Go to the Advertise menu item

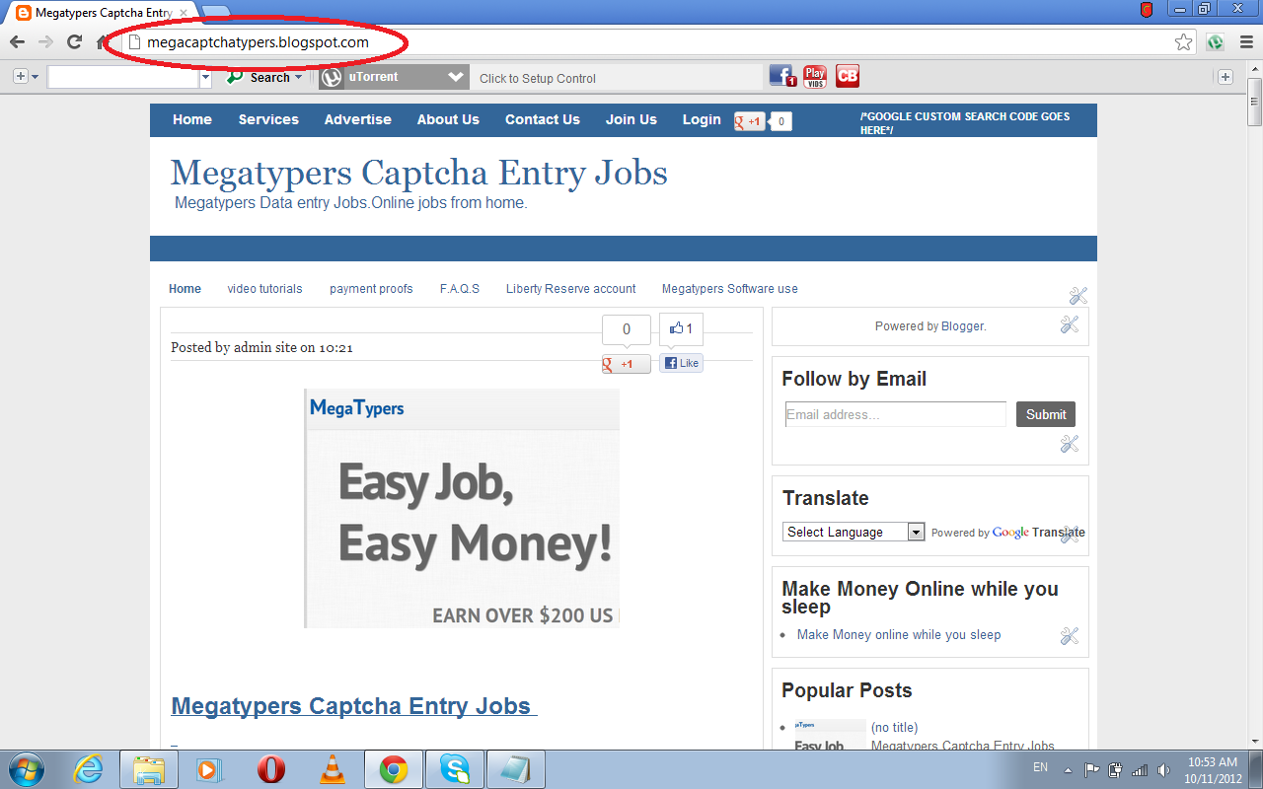358,119
